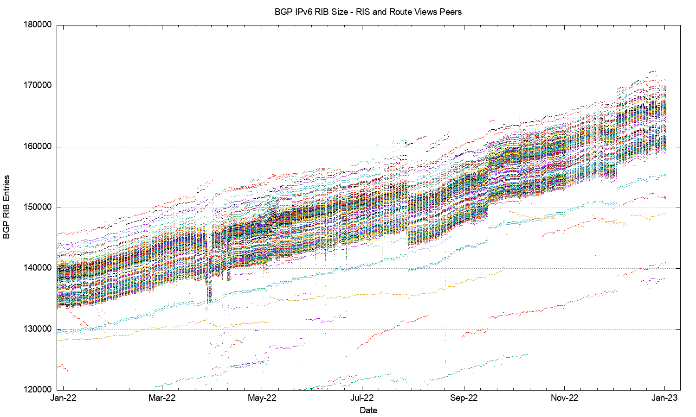The height and width of the screenshot is (417, 696).
Task: Select the 130000 y-axis tick label
Action: [37, 329]
